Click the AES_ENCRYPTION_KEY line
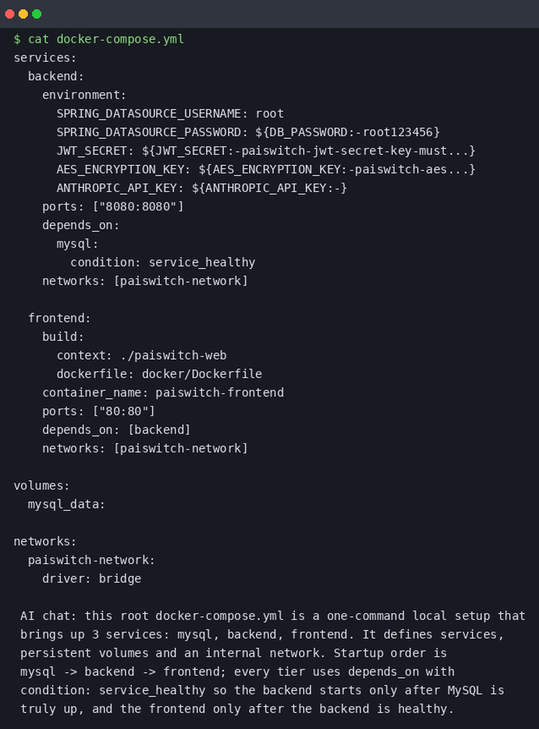The image size is (539, 729). 266,169
